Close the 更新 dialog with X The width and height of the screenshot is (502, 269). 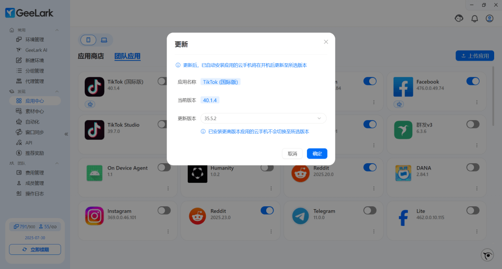(x=326, y=42)
